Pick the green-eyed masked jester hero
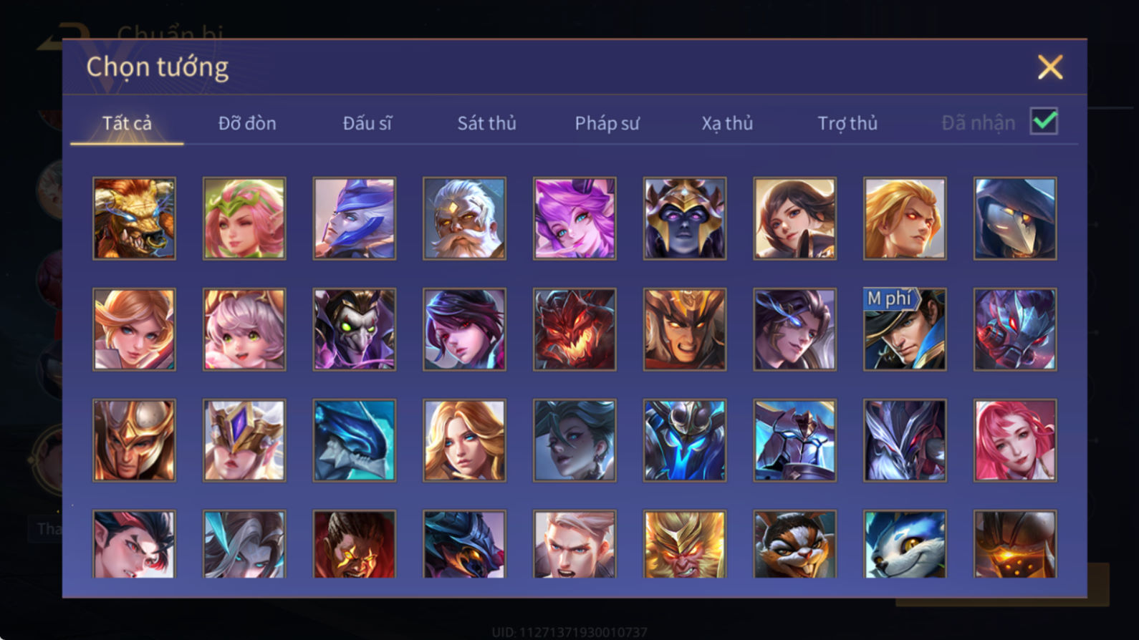The height and width of the screenshot is (640, 1139). point(354,329)
